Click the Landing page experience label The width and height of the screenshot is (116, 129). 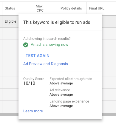click(69, 101)
